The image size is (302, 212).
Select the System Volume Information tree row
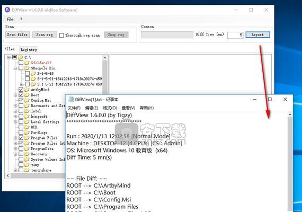tap(48, 160)
